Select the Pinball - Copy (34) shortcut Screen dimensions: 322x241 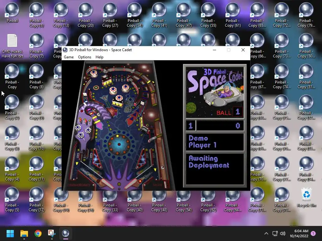[135, 15]
